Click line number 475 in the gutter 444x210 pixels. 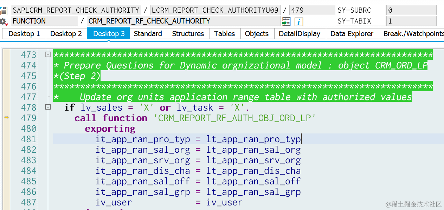(x=28, y=76)
